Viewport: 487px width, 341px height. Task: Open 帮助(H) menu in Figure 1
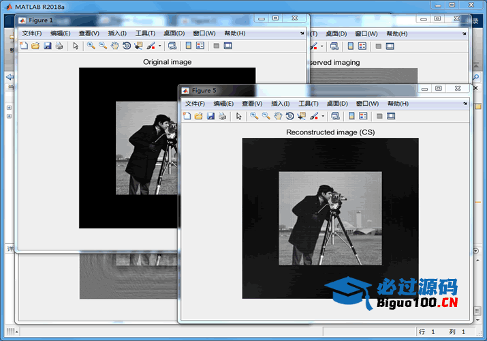coord(235,33)
